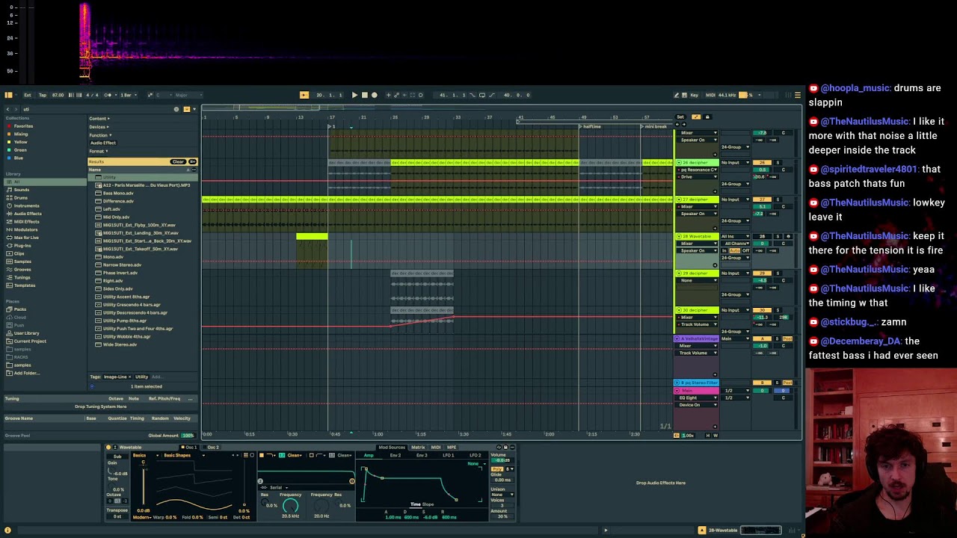The image size is (957, 538).
Task: Open the Current Project place
Action: point(29,341)
